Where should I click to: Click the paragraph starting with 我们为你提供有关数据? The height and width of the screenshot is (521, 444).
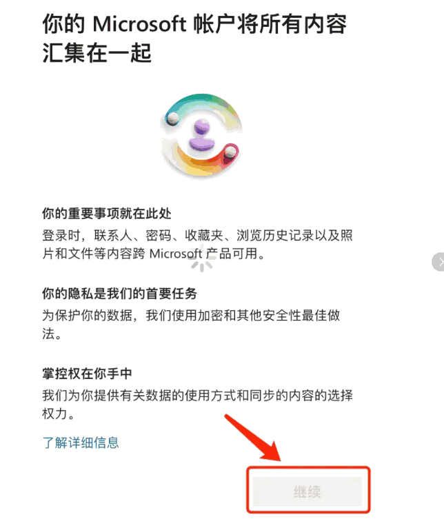(197, 405)
